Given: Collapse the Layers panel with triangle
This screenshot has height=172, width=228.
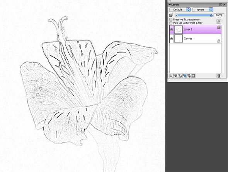Looking at the screenshot, I should tap(170, 5).
